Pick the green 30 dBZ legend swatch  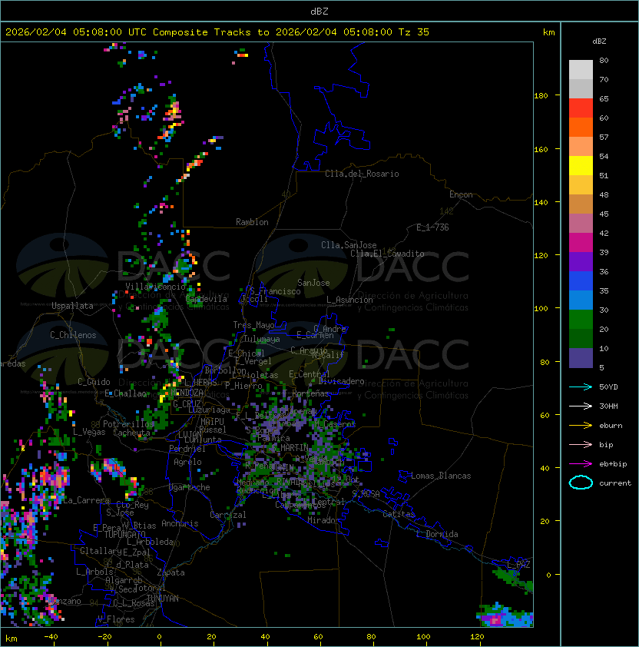(x=581, y=320)
